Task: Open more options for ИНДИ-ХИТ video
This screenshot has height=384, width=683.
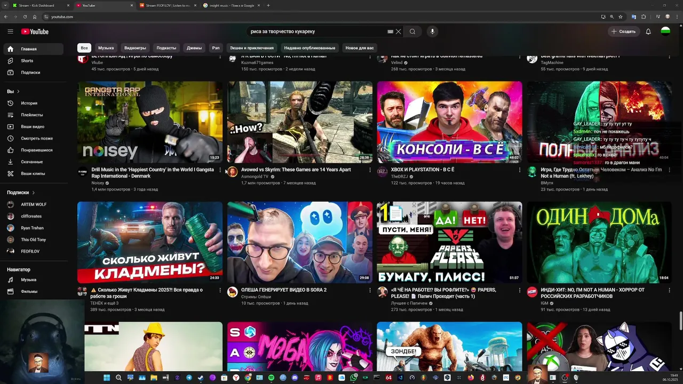Action: 670,290
